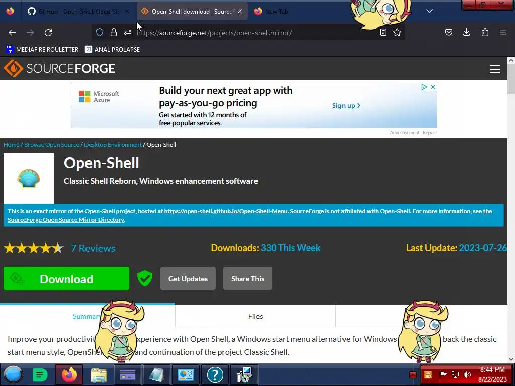Viewport: 515px width, 386px height.
Task: Open file explorer folder on taskbar
Action: tap(98, 375)
